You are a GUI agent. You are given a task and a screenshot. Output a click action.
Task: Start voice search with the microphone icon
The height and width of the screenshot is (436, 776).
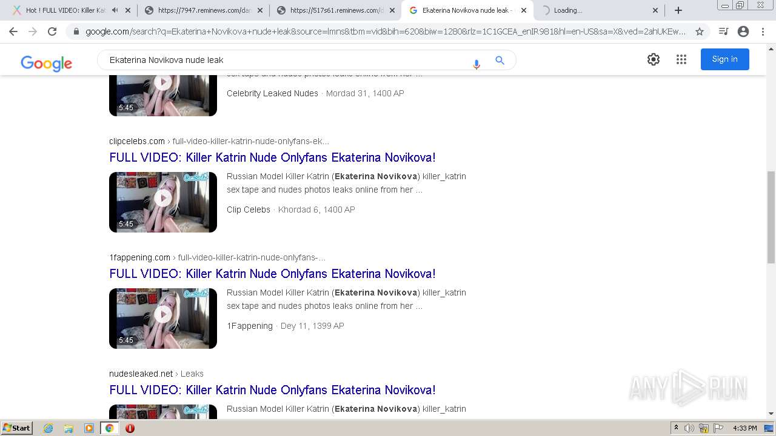pos(477,63)
